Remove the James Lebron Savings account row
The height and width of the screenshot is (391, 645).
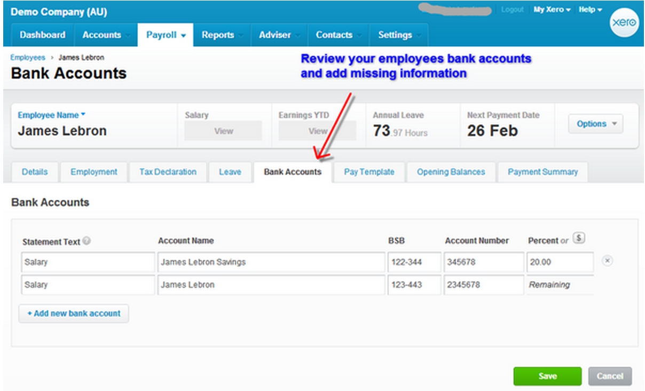(608, 261)
